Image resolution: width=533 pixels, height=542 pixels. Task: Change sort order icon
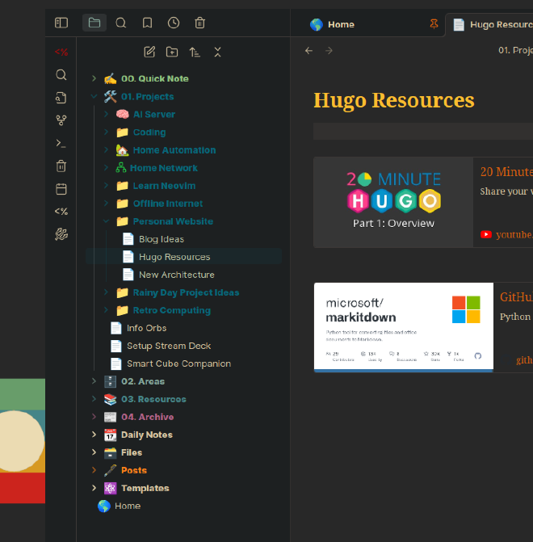195,53
